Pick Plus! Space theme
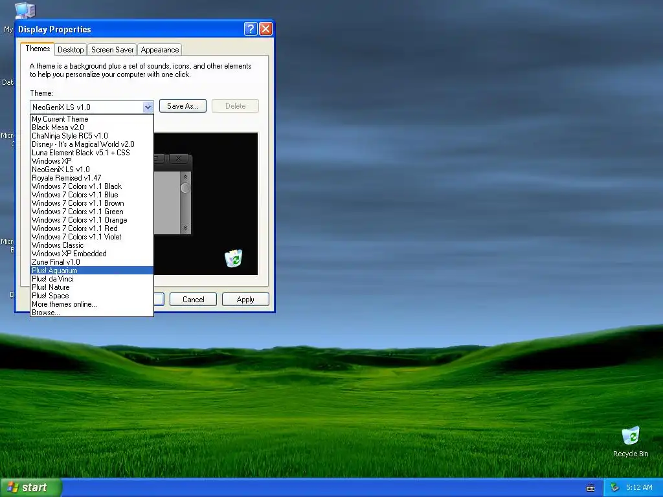The width and height of the screenshot is (663, 497). tap(92, 296)
